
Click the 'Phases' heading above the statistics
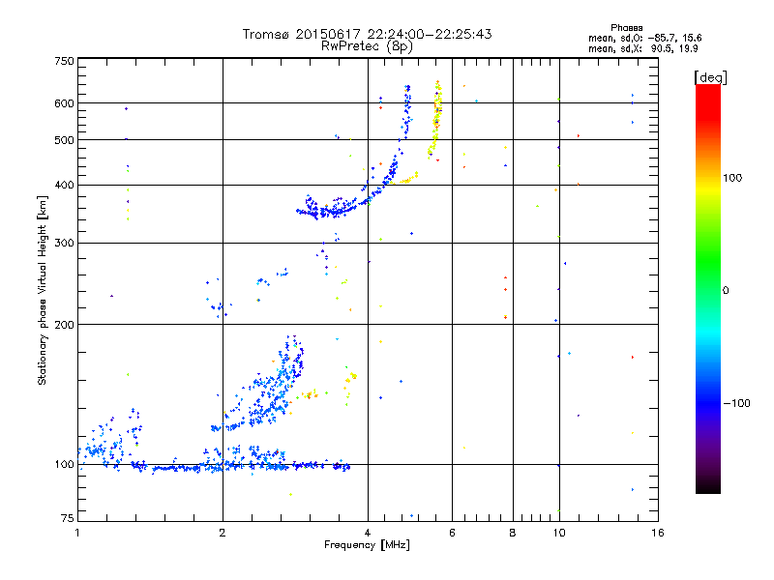click(626, 28)
